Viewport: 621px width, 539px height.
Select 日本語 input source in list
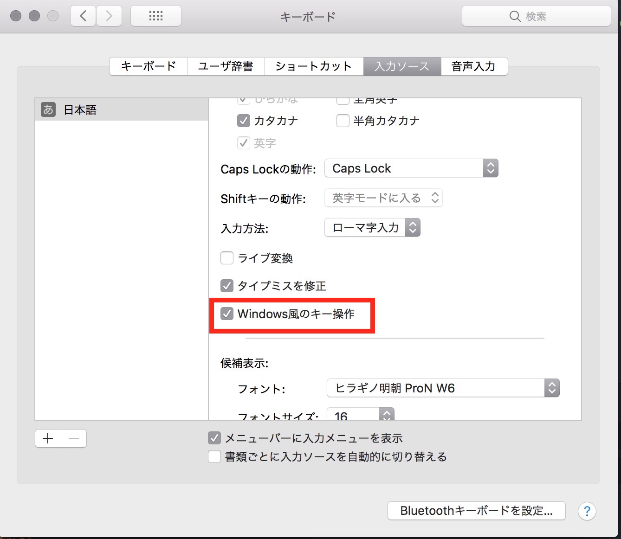pos(121,110)
